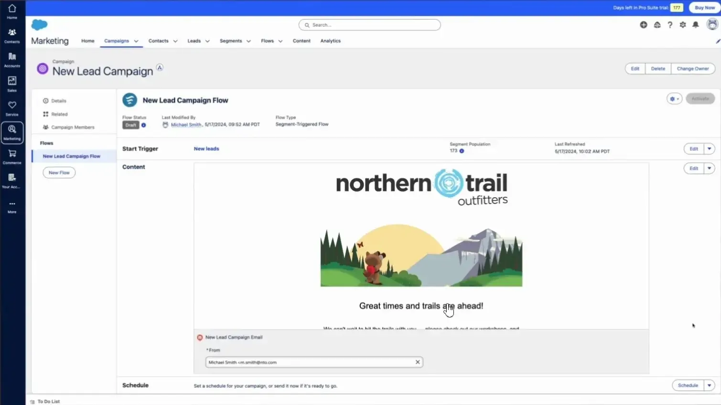This screenshot has height=405, width=721.
Task: Open the Content nav tab
Action: pos(301,41)
